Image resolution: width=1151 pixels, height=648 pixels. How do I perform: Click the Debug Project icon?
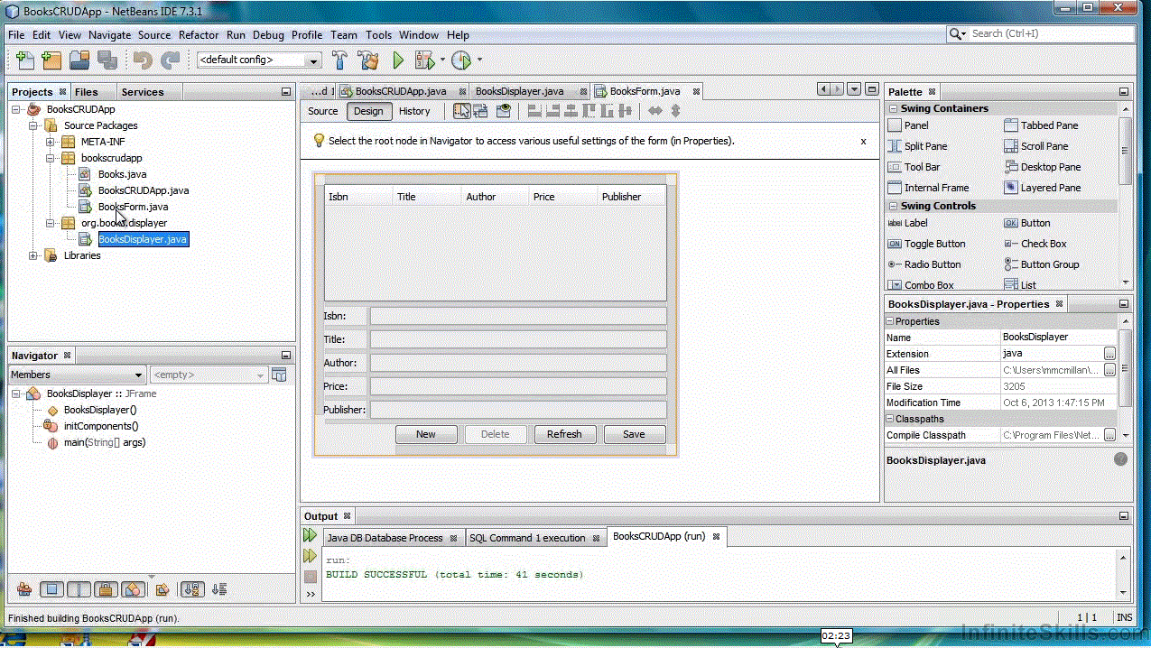(x=423, y=60)
